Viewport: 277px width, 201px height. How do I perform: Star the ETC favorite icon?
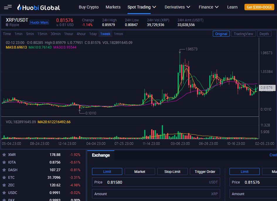pyautogui.click(x=4, y=178)
